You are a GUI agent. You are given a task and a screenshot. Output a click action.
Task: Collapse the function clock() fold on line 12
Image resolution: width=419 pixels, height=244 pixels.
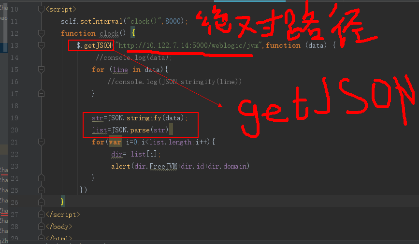point(41,33)
